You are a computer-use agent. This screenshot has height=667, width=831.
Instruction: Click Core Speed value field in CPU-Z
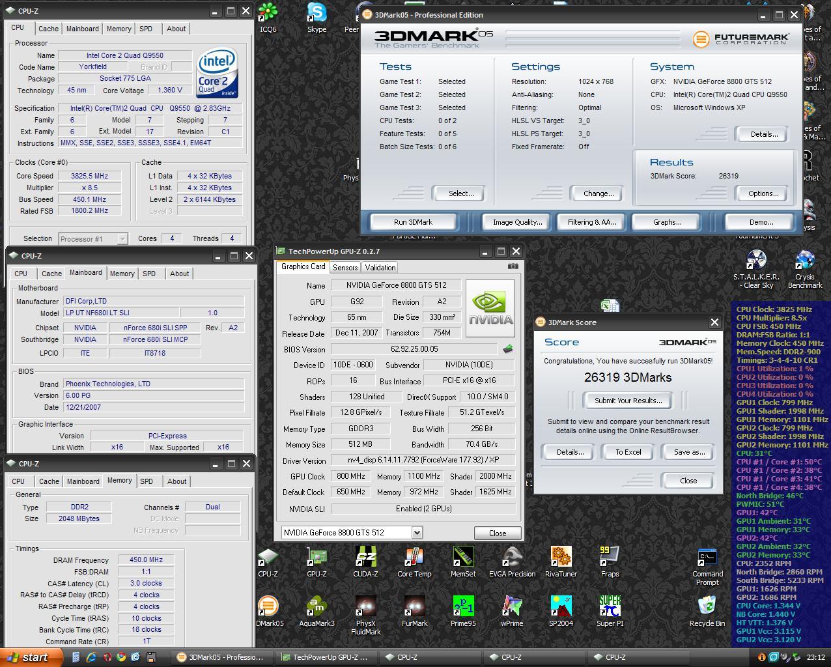[x=90, y=176]
